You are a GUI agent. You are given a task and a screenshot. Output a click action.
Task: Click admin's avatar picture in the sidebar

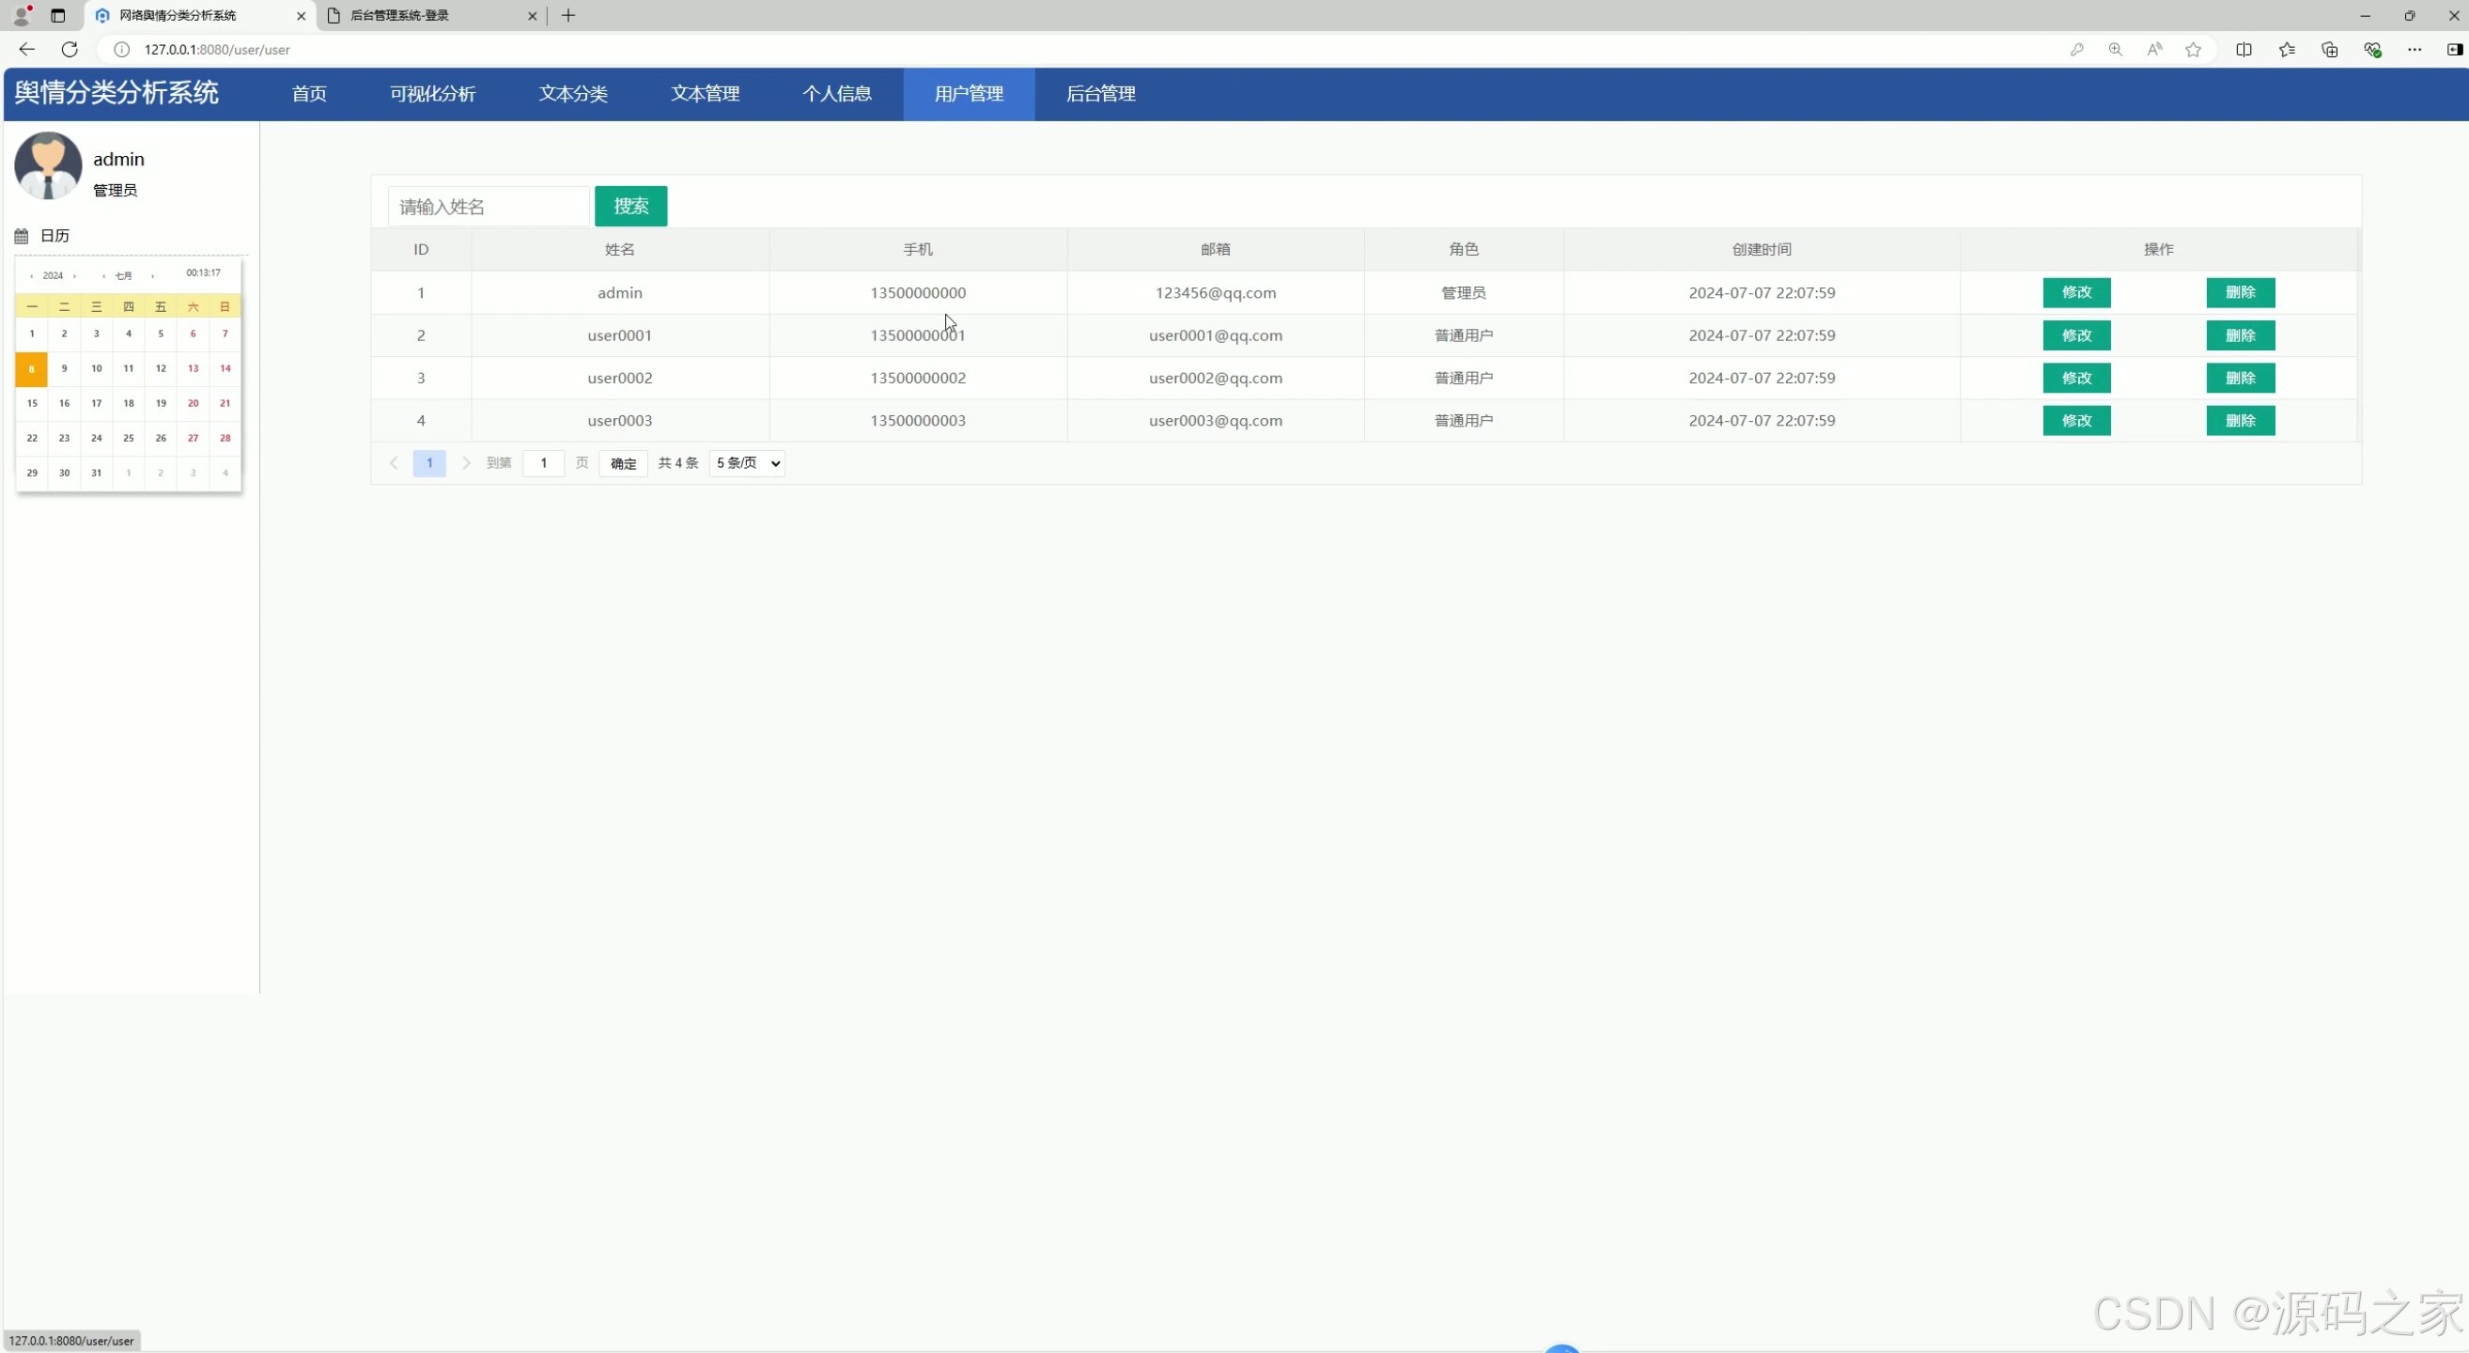pos(48,165)
